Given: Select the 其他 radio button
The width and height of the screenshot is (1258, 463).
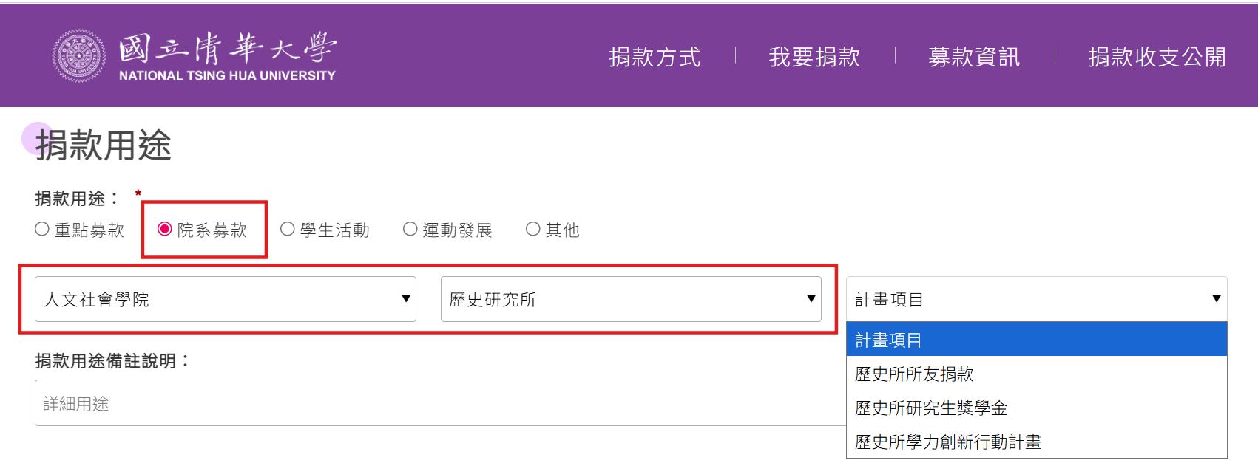Looking at the screenshot, I should pos(533,230).
